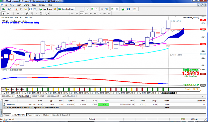
Task: Expand the arrows objects dropdown arrow
Action: (48, 13)
